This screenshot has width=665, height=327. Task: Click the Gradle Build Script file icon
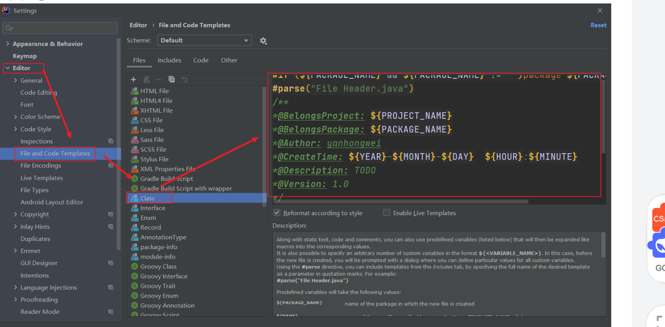135,179
